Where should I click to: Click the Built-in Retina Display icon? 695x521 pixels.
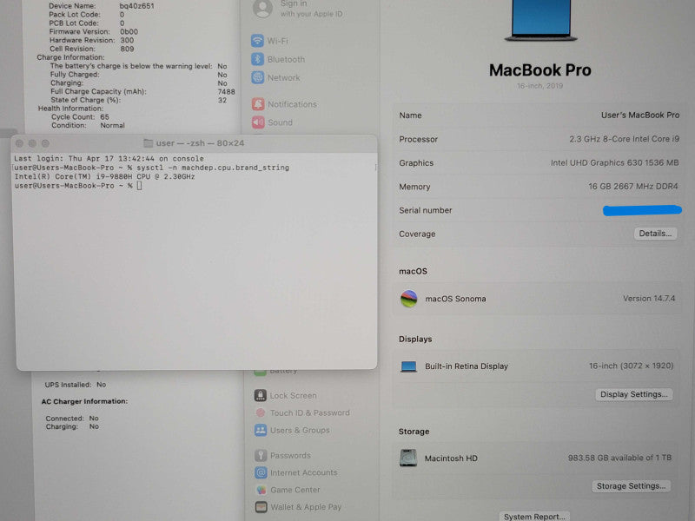pos(408,366)
